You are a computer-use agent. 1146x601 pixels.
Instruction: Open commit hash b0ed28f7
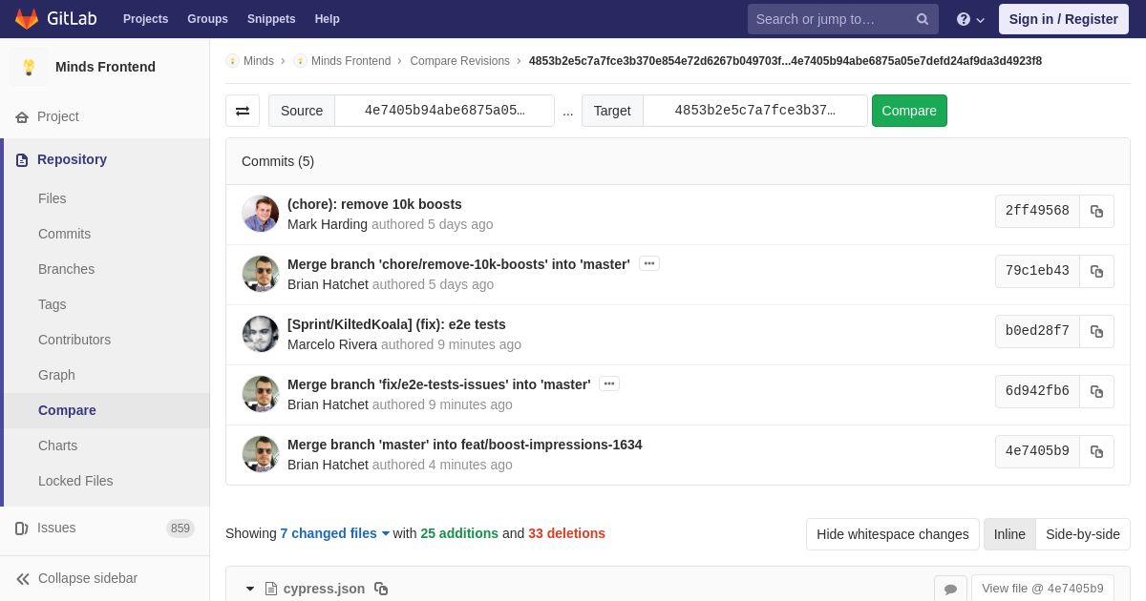1037,332
